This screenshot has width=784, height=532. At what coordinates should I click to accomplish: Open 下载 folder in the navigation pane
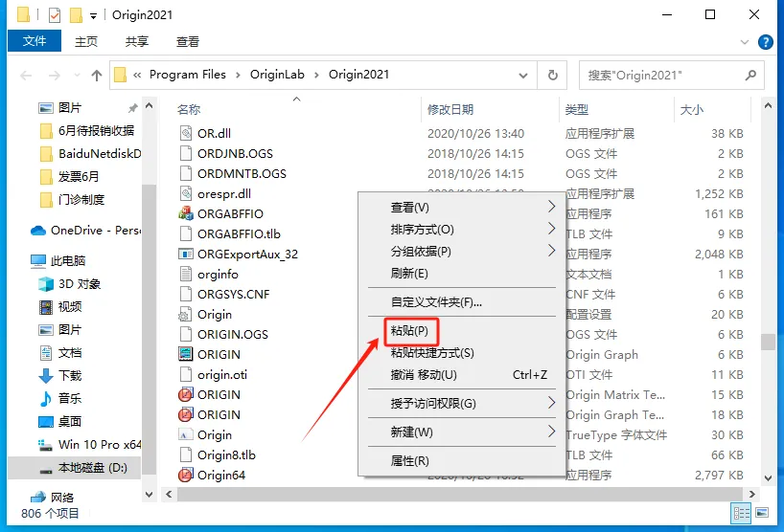tap(59, 376)
